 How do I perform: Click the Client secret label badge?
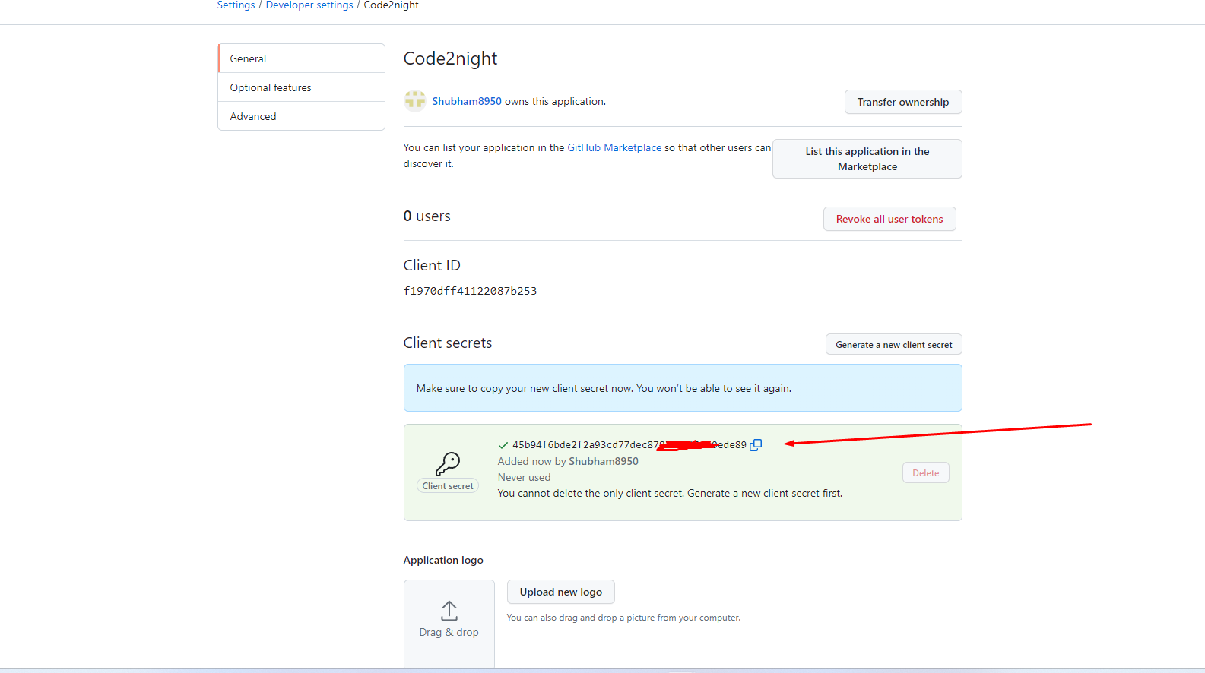[x=448, y=486]
